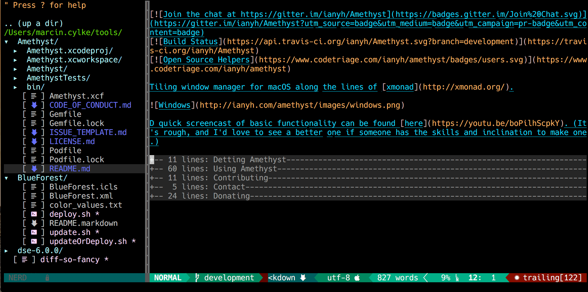Select the Podfile file name

coord(65,151)
